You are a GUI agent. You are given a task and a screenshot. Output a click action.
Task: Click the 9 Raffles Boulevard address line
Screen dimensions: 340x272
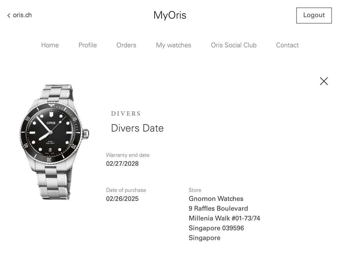tap(218, 208)
